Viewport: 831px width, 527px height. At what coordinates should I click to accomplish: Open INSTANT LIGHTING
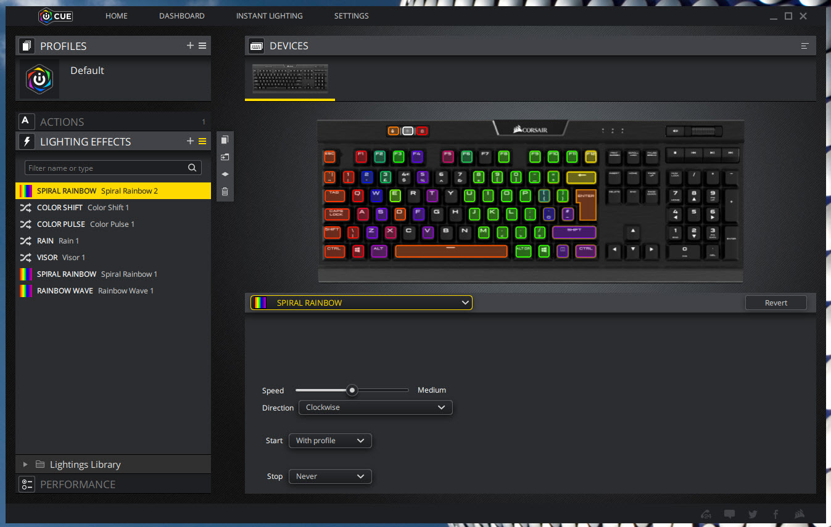point(270,16)
